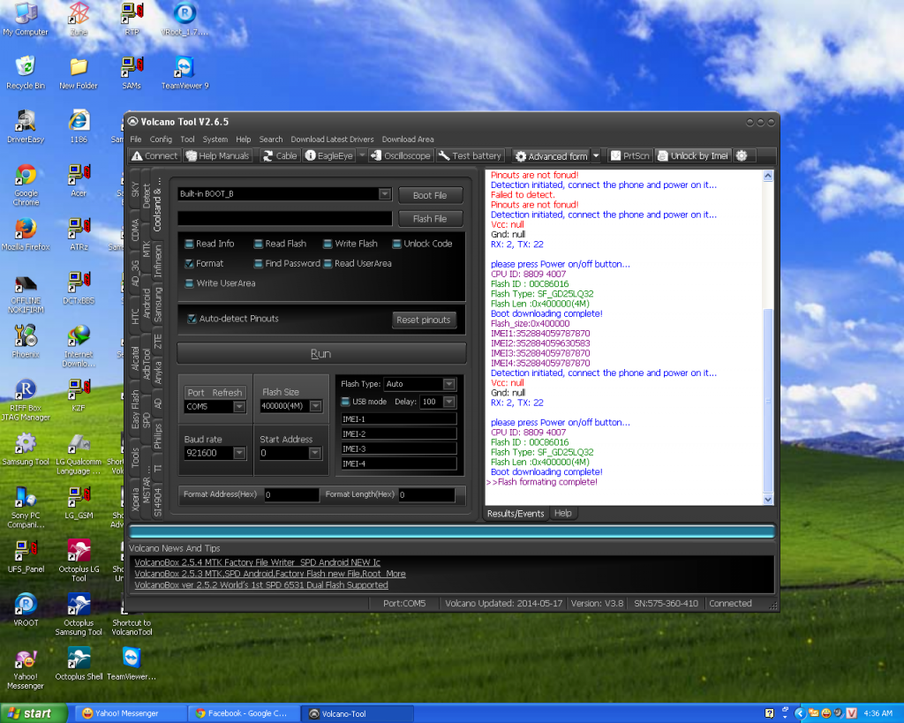Click the Reset pinouts button
This screenshot has width=904, height=723.
(x=424, y=320)
